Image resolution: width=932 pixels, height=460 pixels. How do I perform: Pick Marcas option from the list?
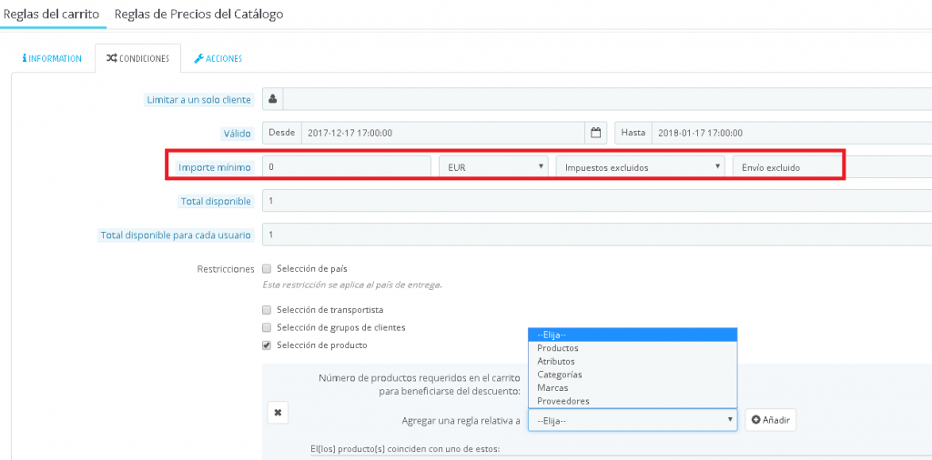click(x=552, y=388)
